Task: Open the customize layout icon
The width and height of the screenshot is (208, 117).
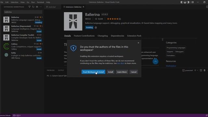Action: coord(192,2)
